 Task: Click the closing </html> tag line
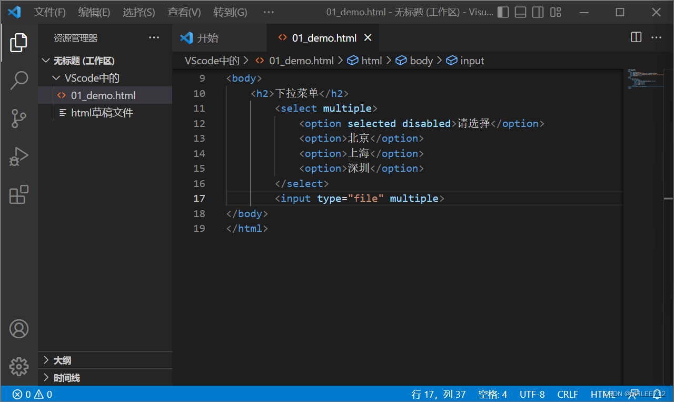[247, 228]
